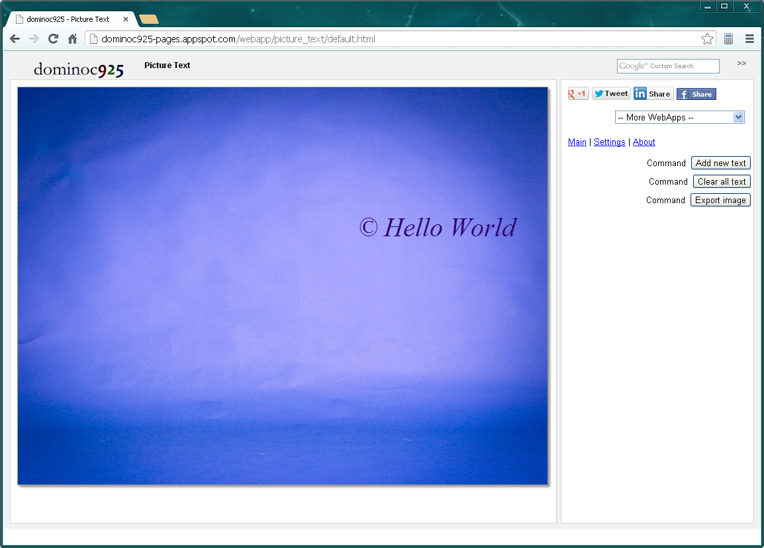Share via the Tweet button
This screenshot has width=764, height=548.
611,93
